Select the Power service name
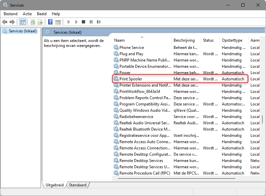The height and width of the screenshot is (196, 266). [x=125, y=72]
